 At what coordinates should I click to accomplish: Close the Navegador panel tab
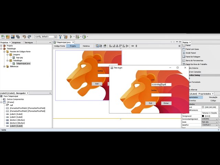(27, 93)
